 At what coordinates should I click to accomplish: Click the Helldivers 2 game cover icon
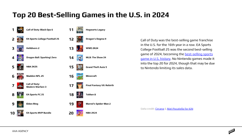[x=20, y=48]
